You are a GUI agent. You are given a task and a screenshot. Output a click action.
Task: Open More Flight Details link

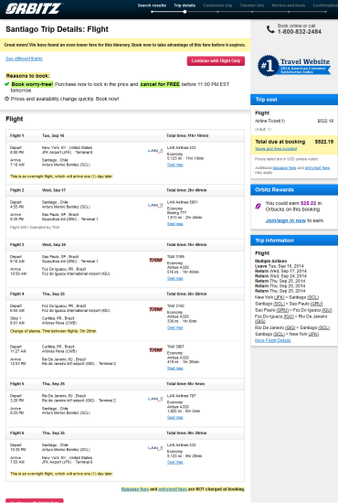(x=273, y=340)
